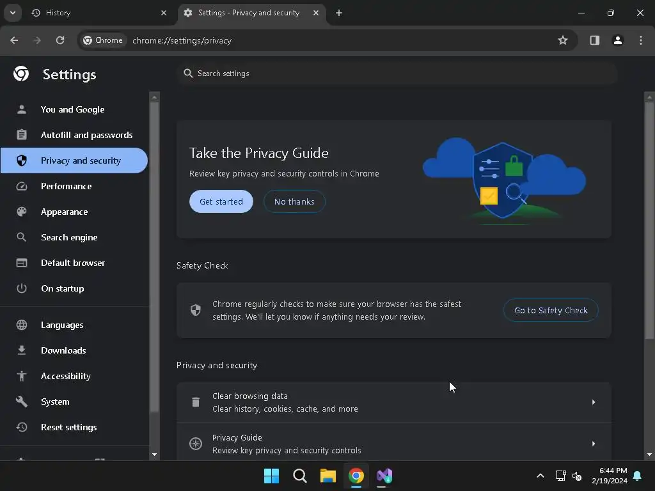Click the Default browser icon
Screen dimensions: 655x491
pos(21,263)
